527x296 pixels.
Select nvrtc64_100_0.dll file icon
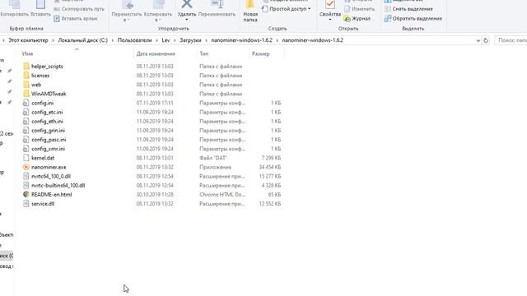point(26,176)
